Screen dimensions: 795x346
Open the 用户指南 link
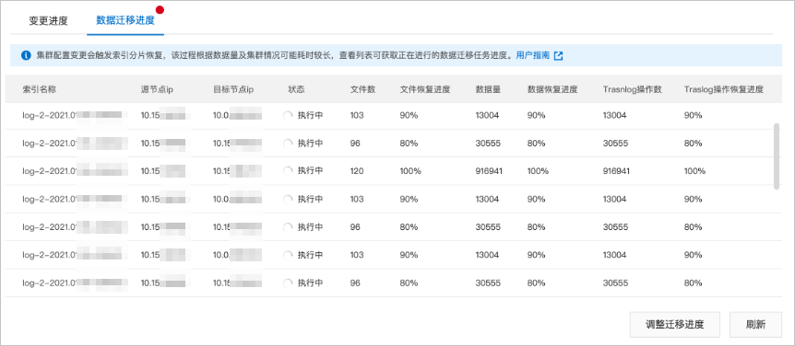click(x=532, y=55)
